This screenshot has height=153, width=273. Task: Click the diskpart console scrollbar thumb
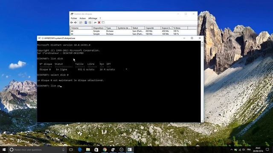click(x=202, y=45)
